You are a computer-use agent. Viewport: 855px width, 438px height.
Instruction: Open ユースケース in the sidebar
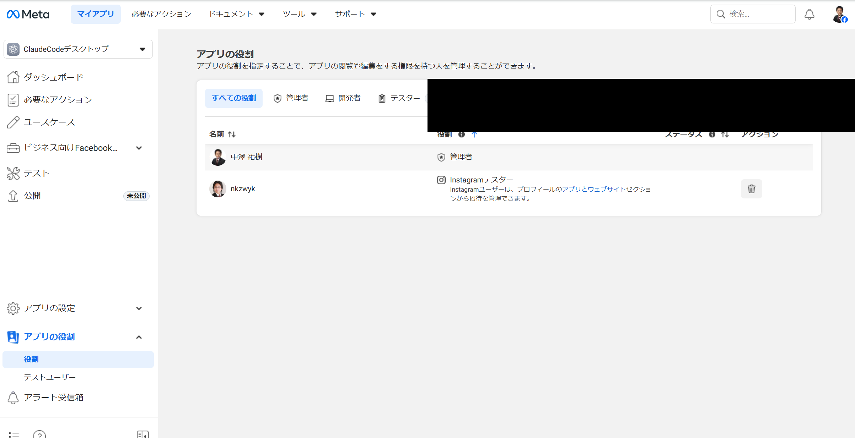tap(49, 122)
